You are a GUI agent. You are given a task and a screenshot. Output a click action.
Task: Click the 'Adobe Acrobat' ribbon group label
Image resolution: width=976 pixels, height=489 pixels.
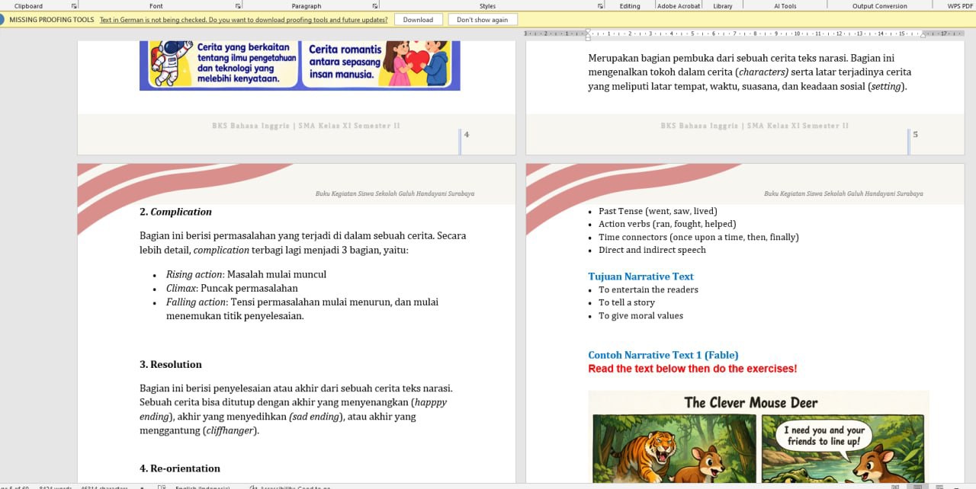coord(679,6)
